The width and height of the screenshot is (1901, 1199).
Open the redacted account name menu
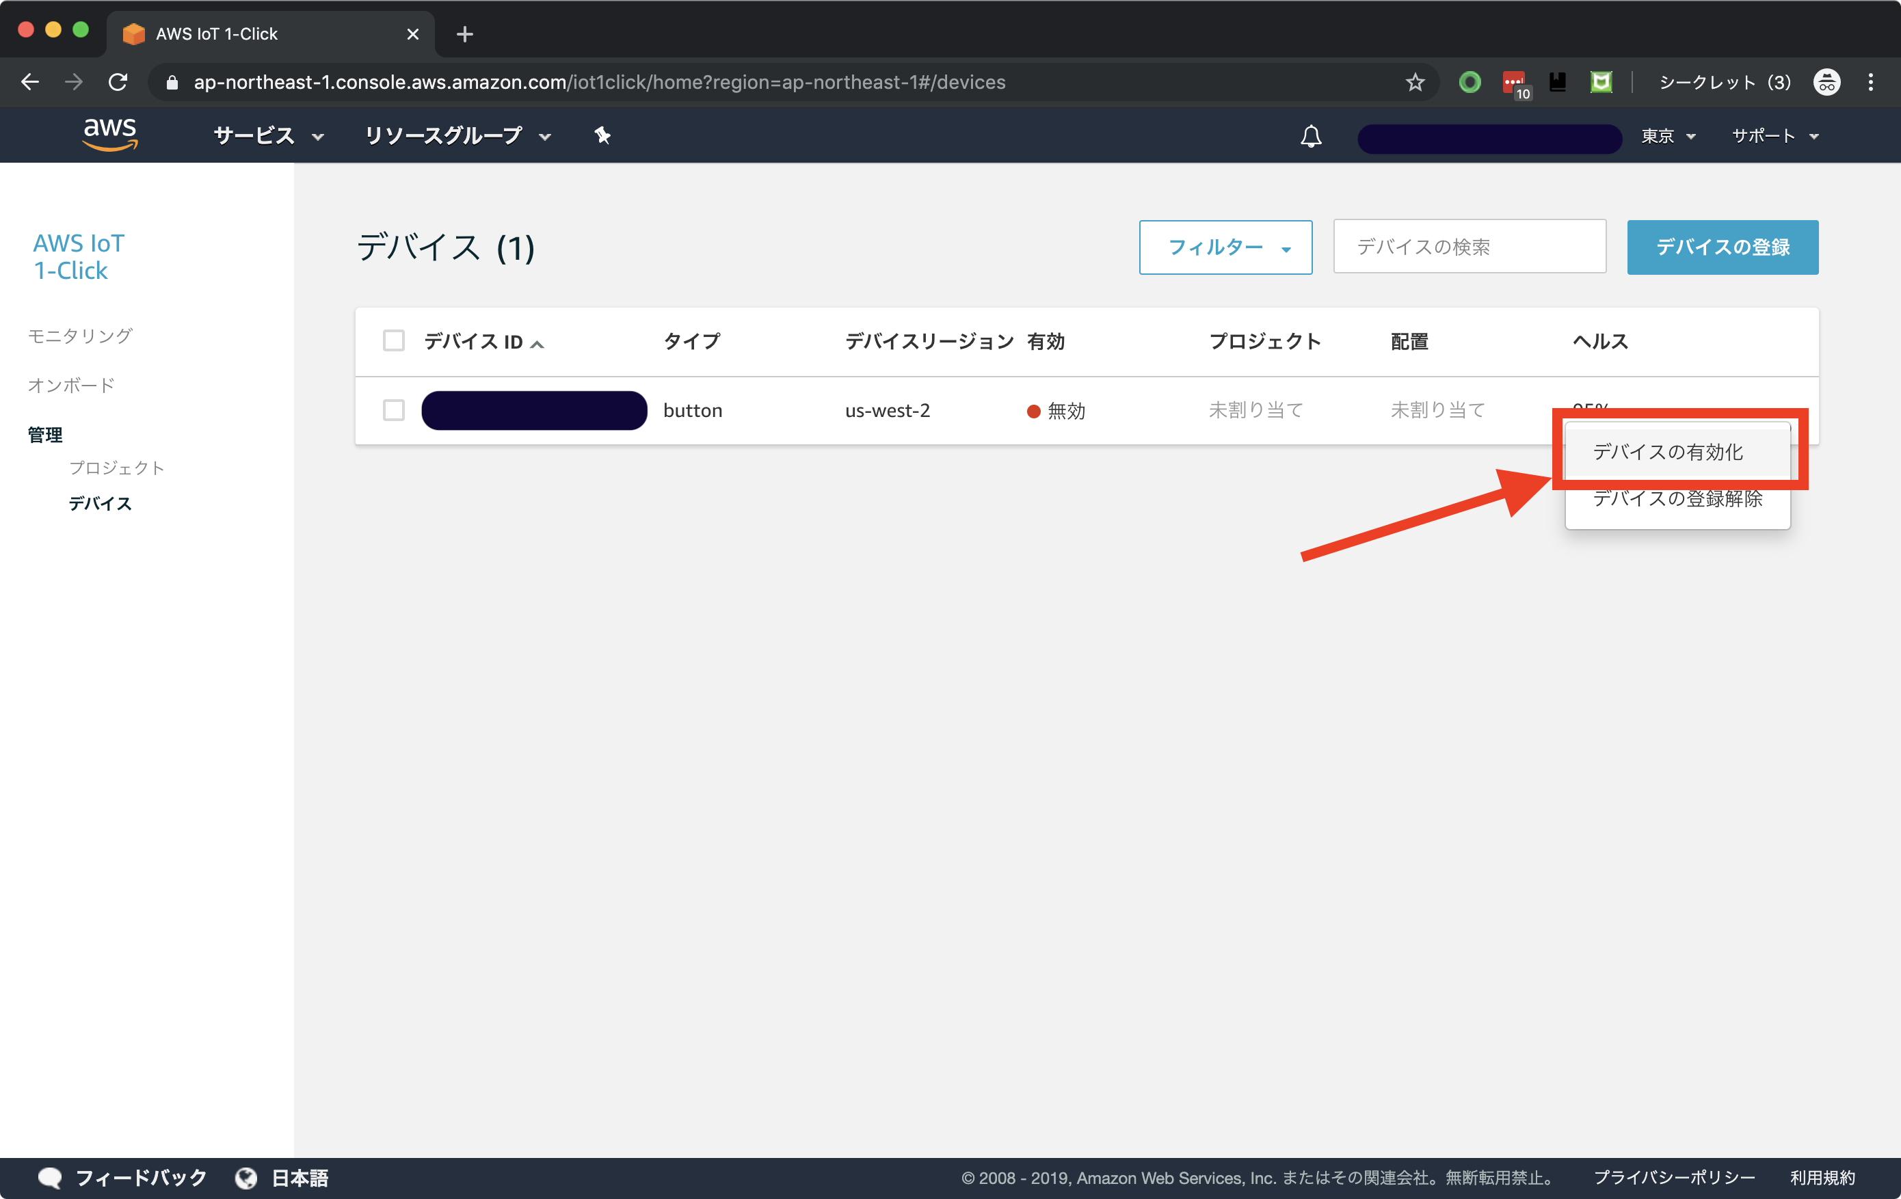(x=1489, y=137)
